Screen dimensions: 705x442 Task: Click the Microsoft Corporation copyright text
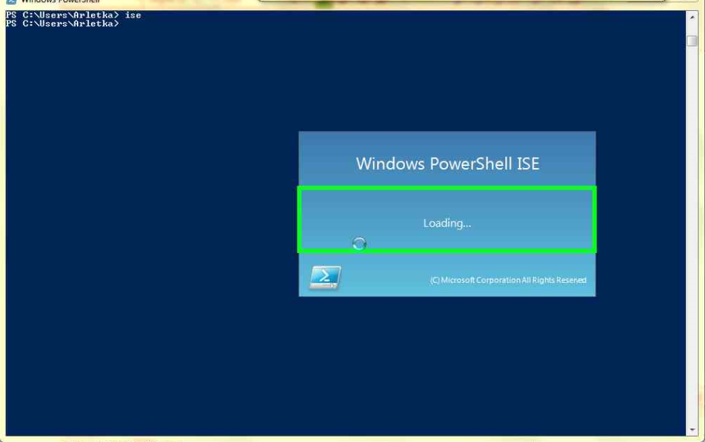click(x=508, y=280)
